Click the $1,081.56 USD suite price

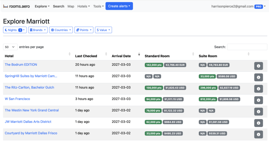[218, 122]
